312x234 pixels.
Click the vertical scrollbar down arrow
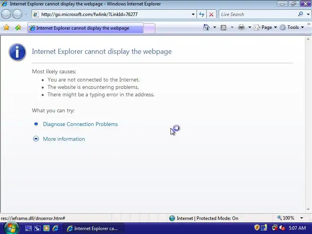308,209
